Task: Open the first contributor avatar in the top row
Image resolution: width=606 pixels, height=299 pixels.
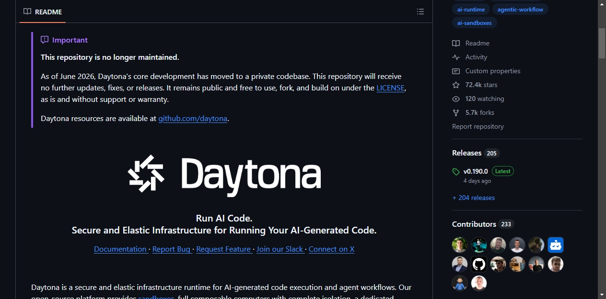Action: pos(460,245)
